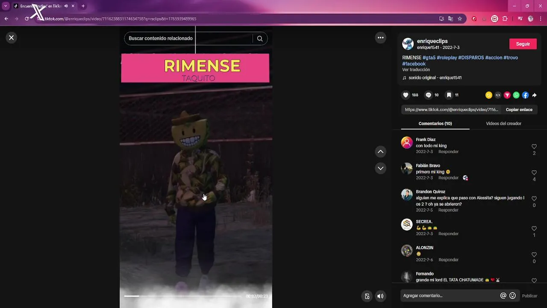Click the Publicar comment button
Viewport: 547px width, 308px height.
(530, 296)
